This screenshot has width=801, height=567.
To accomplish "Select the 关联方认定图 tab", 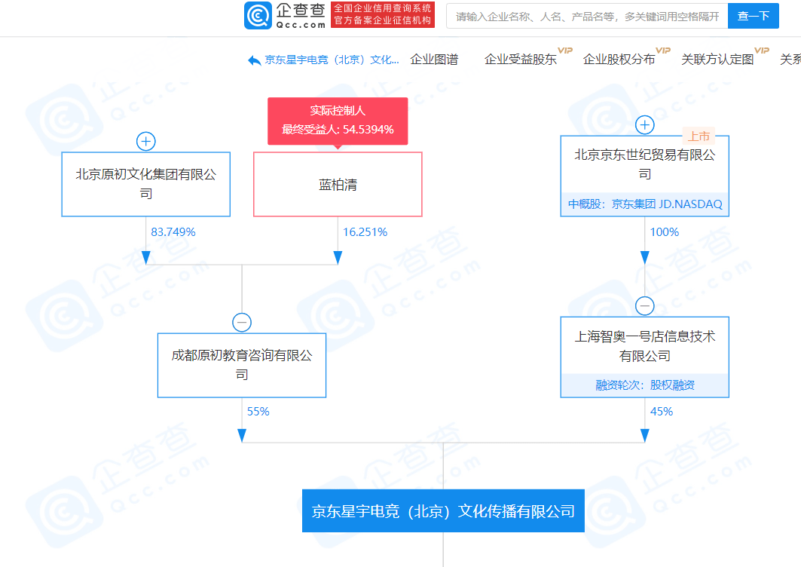I will [x=717, y=60].
